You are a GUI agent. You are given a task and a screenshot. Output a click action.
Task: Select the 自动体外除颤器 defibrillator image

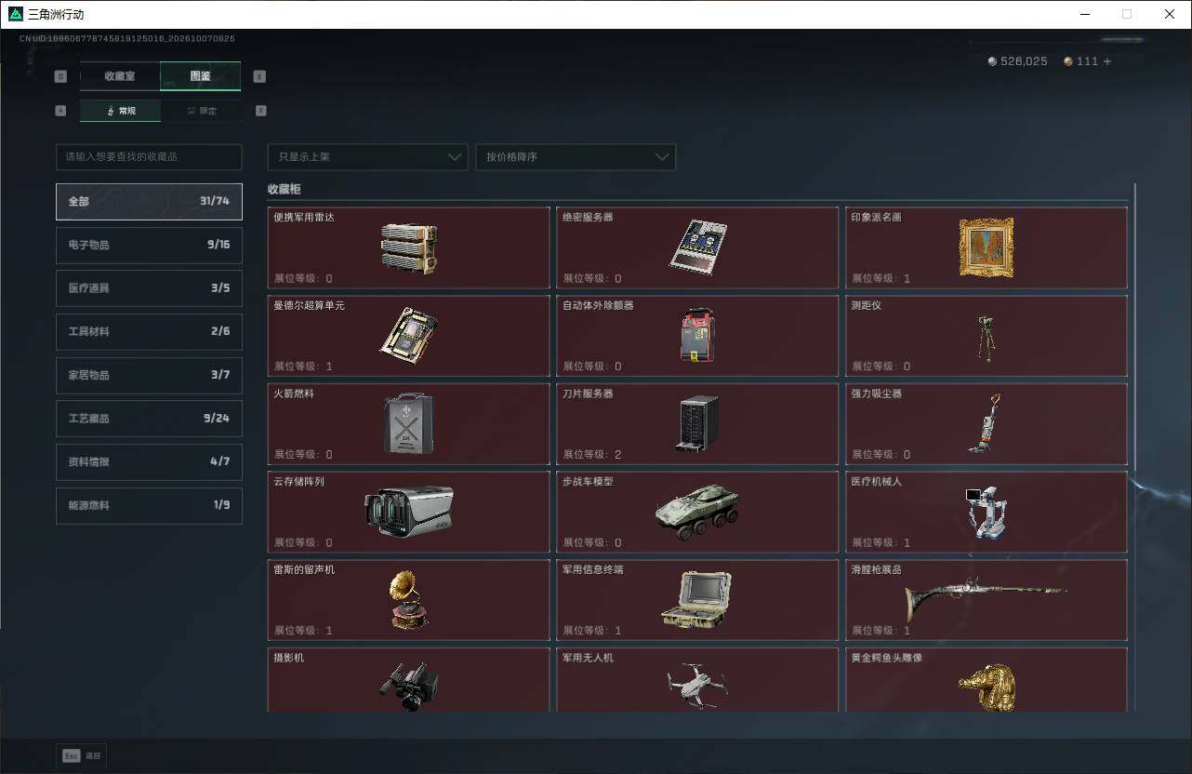point(697,335)
